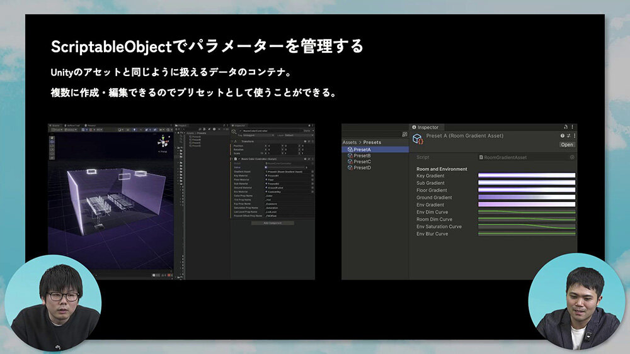Open the Layer dropdown showing Default

(297, 135)
